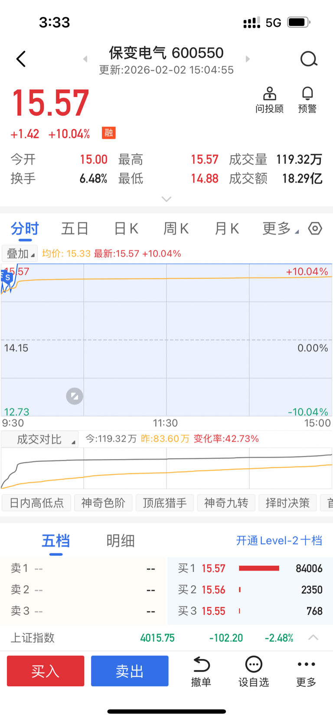Switch to next stock with right triangle
The height and width of the screenshot is (721, 333).
[x=248, y=59]
